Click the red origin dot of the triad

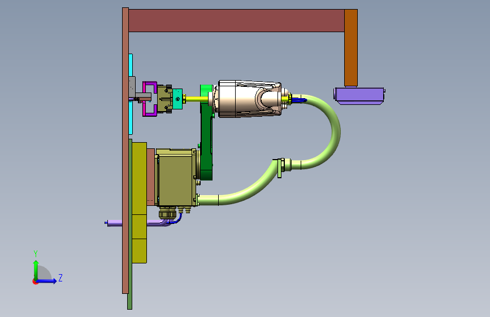(x=35, y=281)
